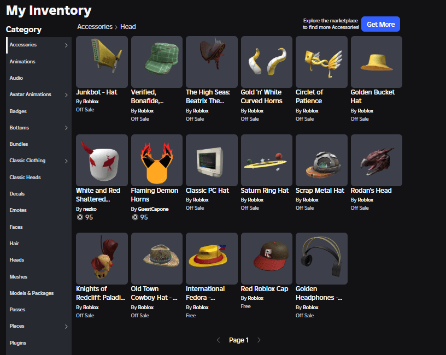
Task: Select the Classic Heads category
Action: tap(39, 177)
